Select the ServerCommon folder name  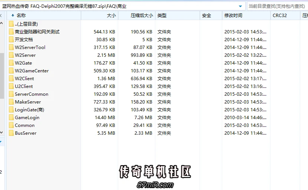click(x=32, y=94)
